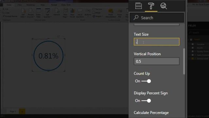Select the 0.81% circular gauge visual
The image size is (209, 118).
48,56
